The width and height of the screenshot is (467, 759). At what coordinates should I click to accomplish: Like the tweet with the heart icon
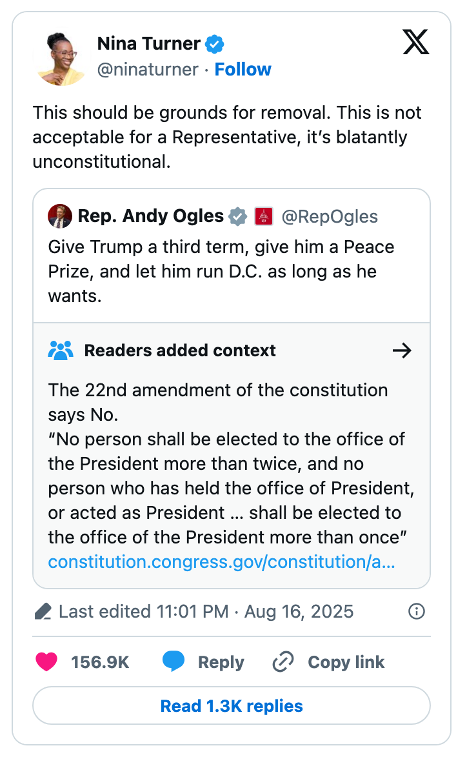(46, 662)
